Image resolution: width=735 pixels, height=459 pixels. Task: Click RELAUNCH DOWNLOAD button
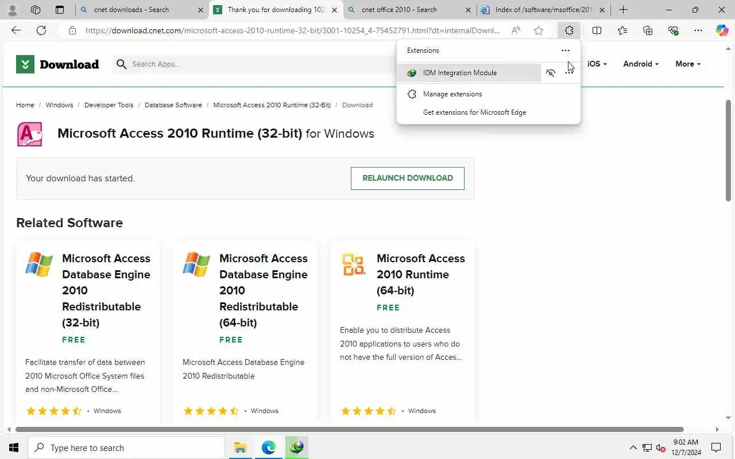(408, 178)
